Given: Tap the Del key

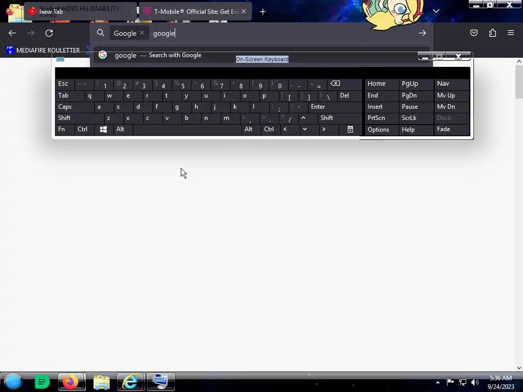Looking at the screenshot, I should (x=349, y=95).
